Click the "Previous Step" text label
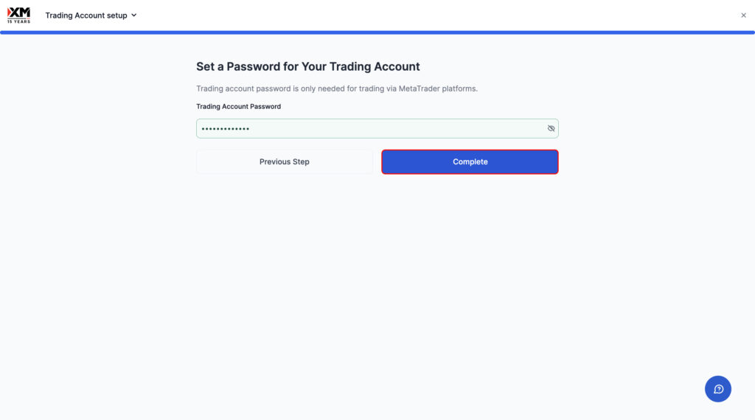755x420 pixels. (284, 161)
